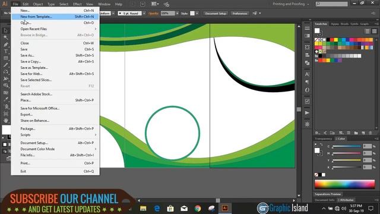This screenshot has width=380, height=214.
Task: Open the Transform panel icon in dock
Action: click(x=307, y=48)
